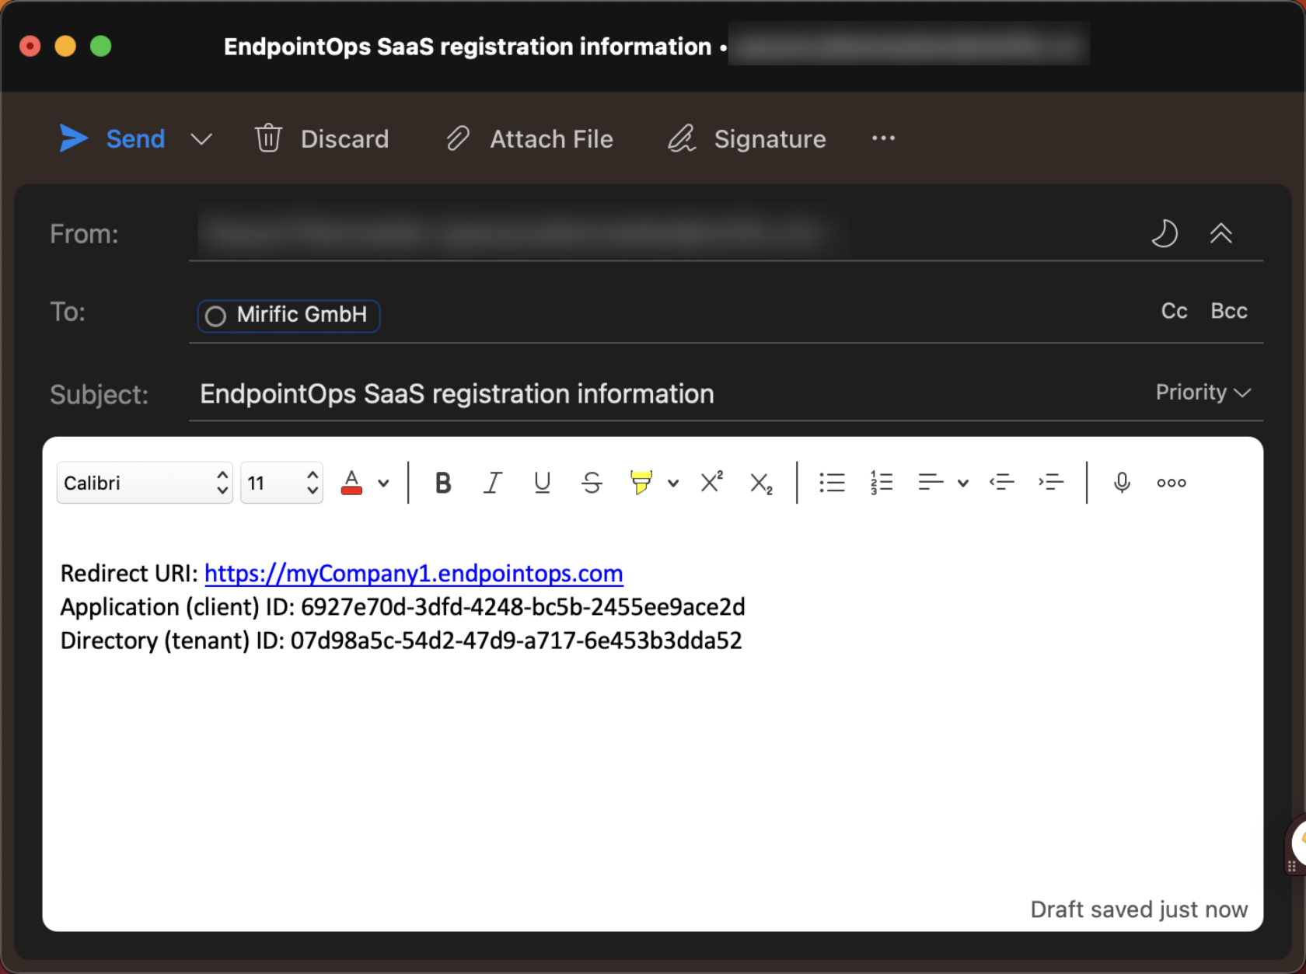Screen dimensions: 1306x974
Task: Increase text indent
Action: (1050, 483)
